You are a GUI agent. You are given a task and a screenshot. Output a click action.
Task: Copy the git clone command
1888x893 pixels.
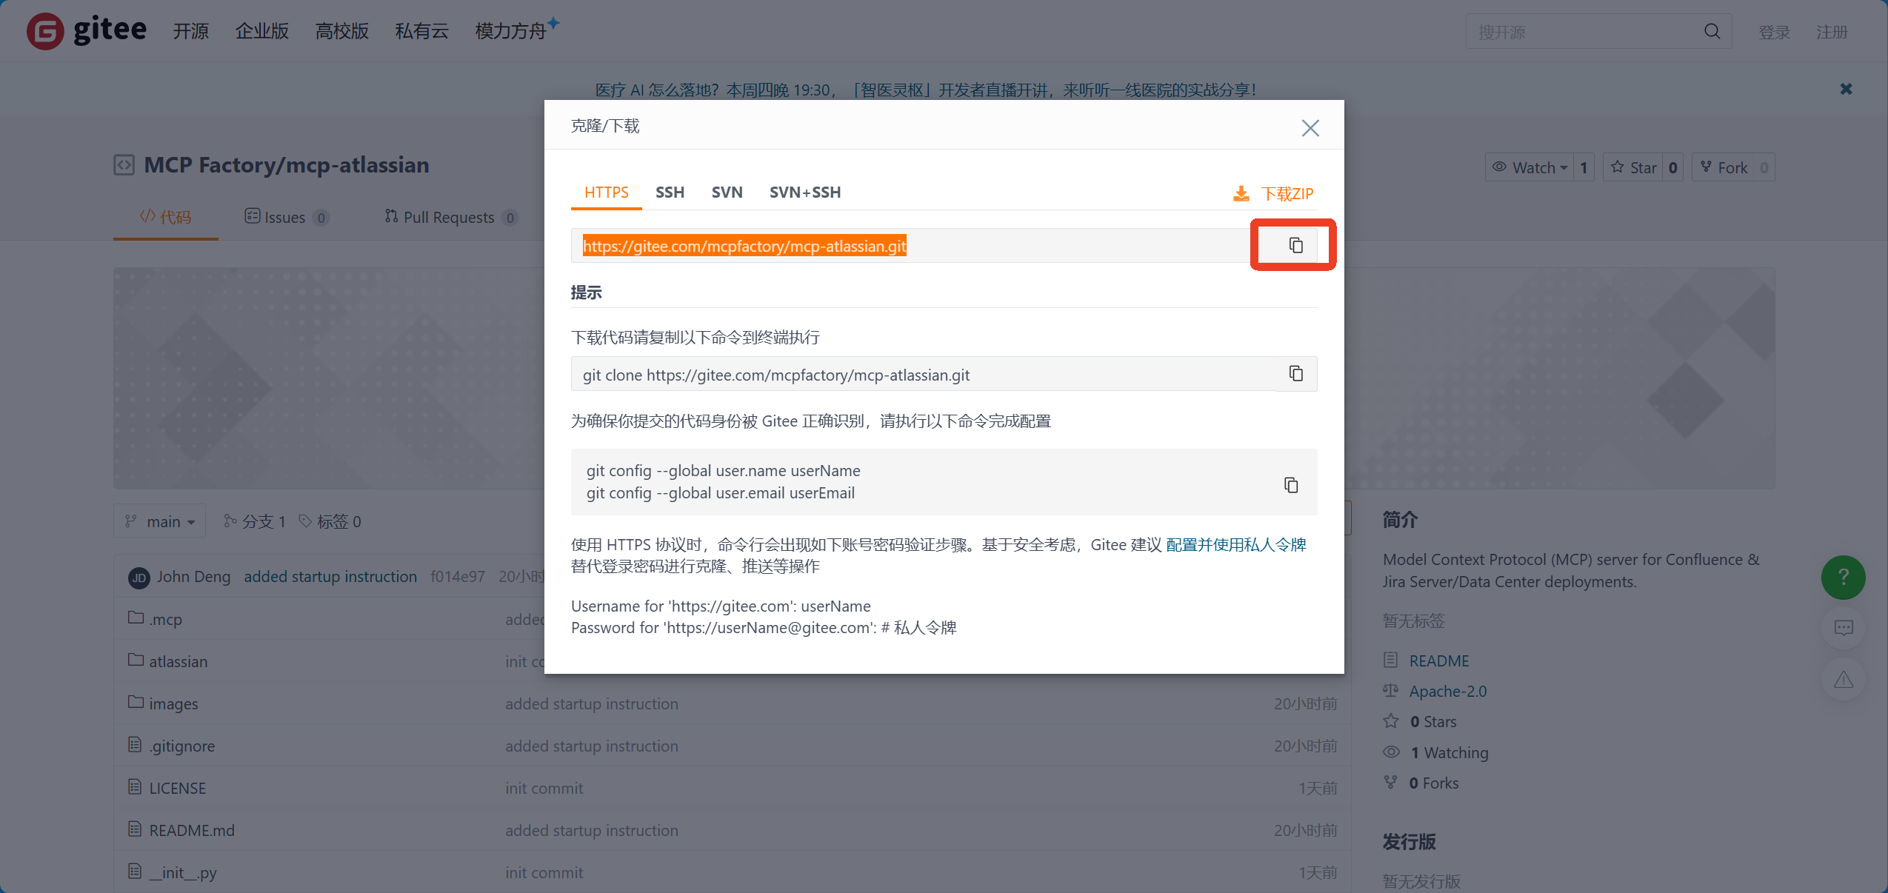coord(1295,373)
